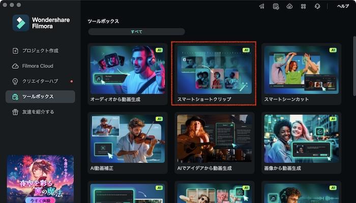
Task: Open スマートショートクリップ tool card
Action: (x=214, y=74)
